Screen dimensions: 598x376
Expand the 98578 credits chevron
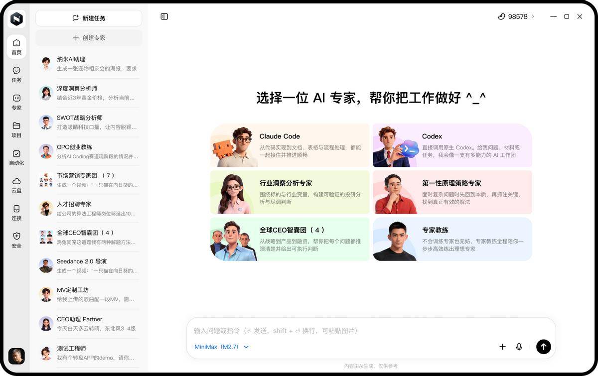[533, 16]
